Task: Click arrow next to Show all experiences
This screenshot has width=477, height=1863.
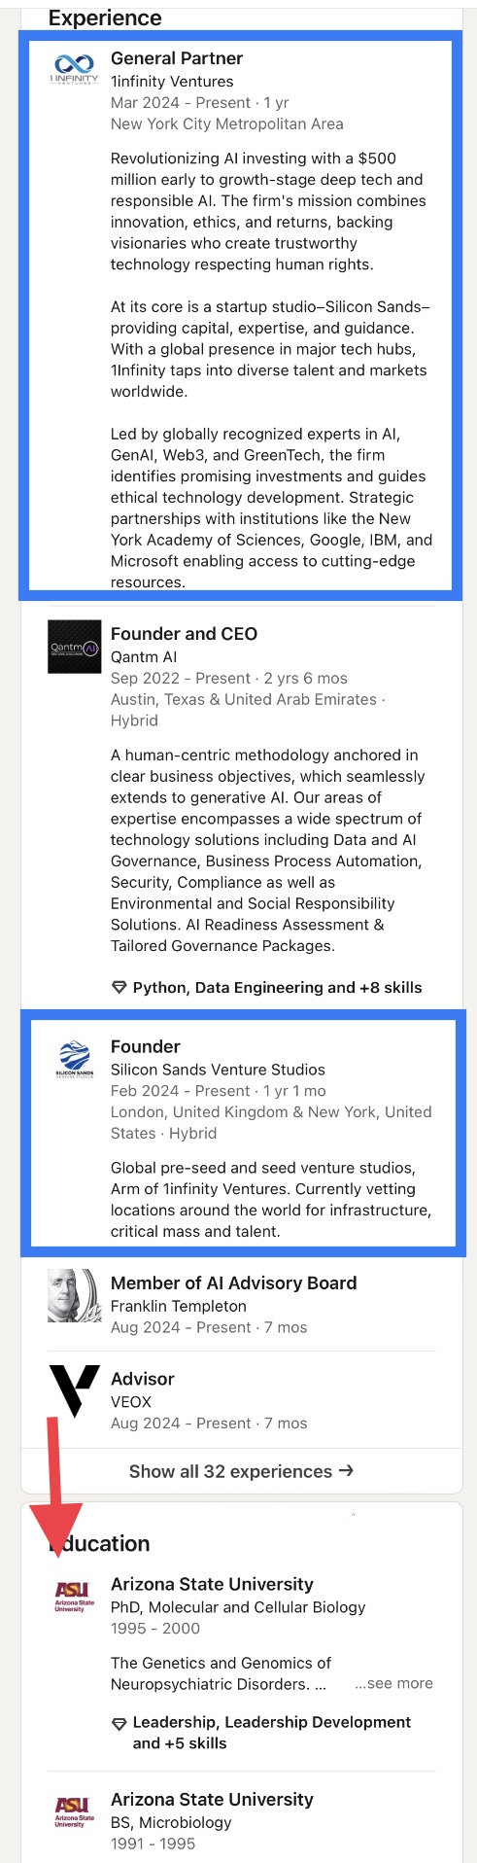Action: coord(346,1471)
